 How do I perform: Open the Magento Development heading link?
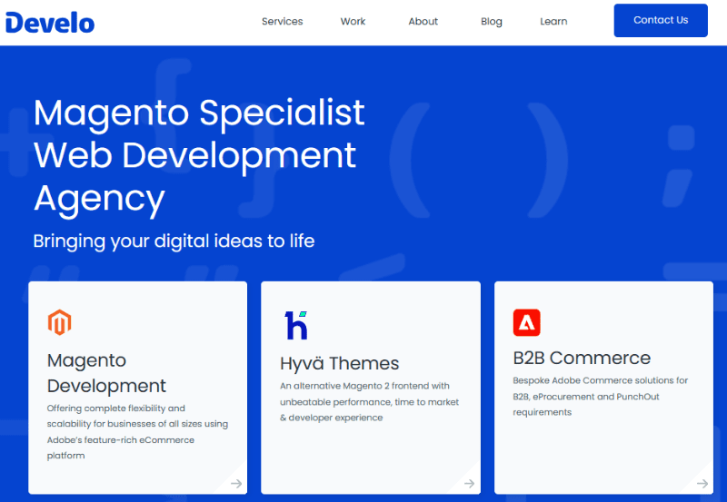[x=106, y=373]
